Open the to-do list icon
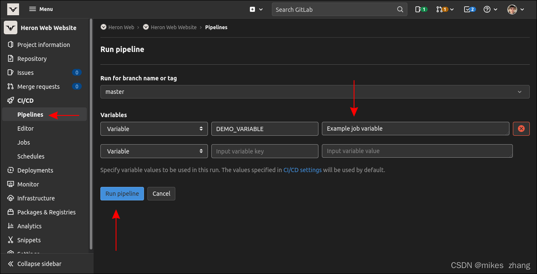Image resolution: width=537 pixels, height=274 pixels. tap(470, 9)
